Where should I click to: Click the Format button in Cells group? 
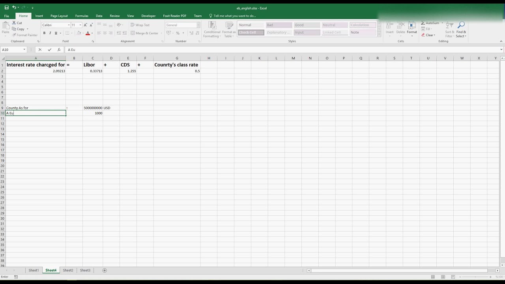pos(412,30)
